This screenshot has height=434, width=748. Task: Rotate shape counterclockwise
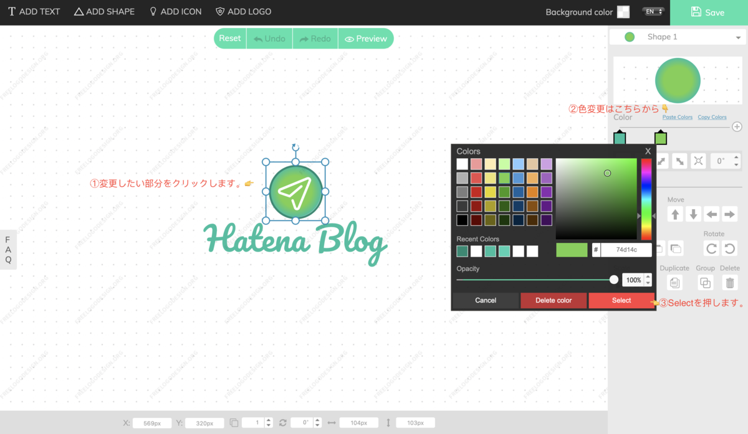729,248
